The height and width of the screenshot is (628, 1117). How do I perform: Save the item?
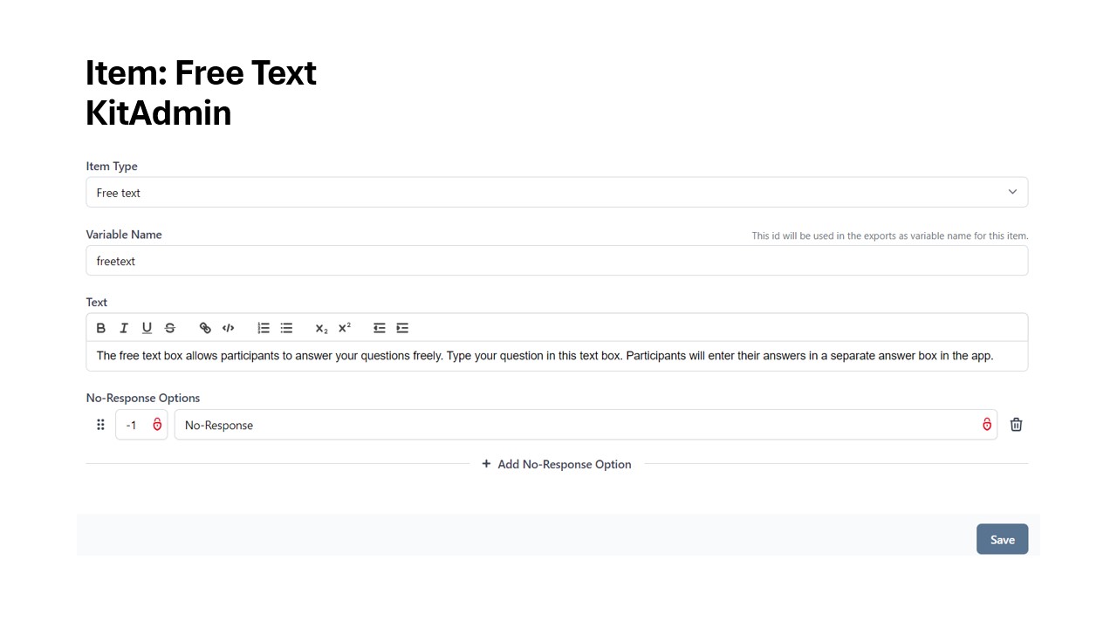(1002, 539)
